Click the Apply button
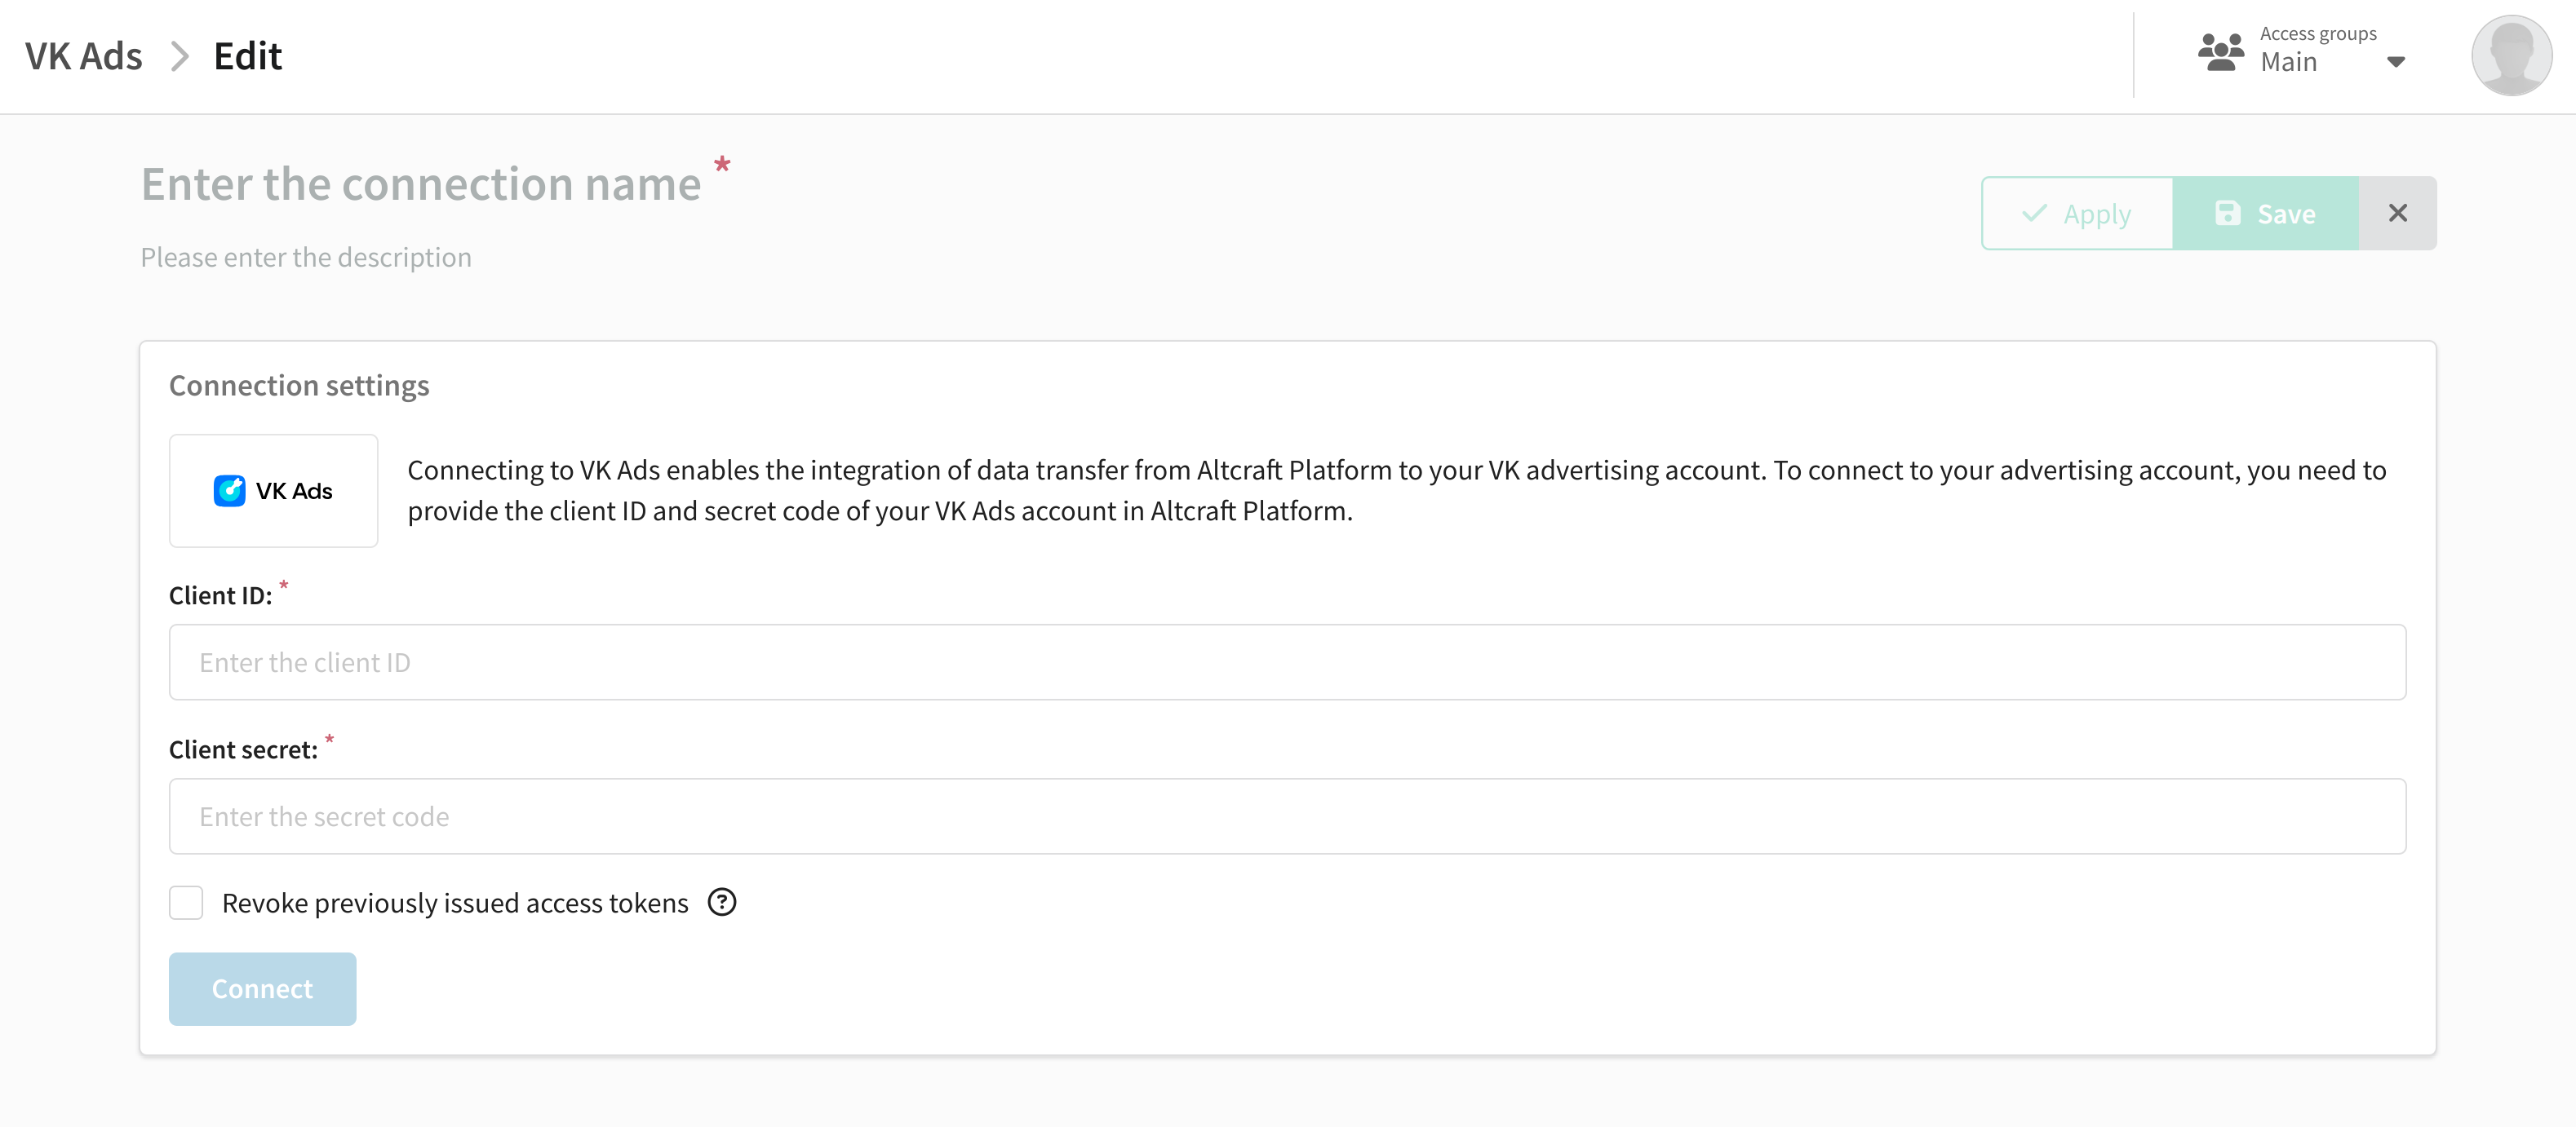 coord(2077,214)
